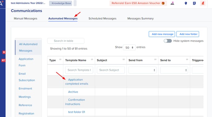
Task: Select the Automated Messages tab
Action: (x=63, y=18)
